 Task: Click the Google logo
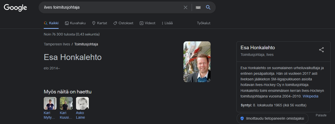point(15,8)
